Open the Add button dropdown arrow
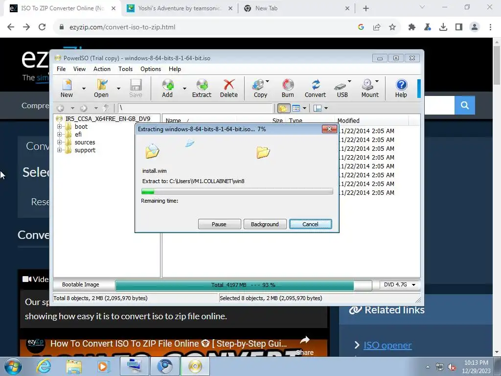501x376 pixels. click(x=184, y=88)
